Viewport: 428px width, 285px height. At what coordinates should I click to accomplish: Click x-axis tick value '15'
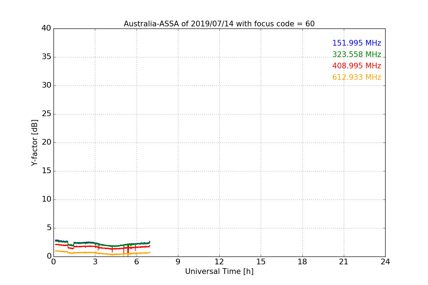tap(261, 262)
